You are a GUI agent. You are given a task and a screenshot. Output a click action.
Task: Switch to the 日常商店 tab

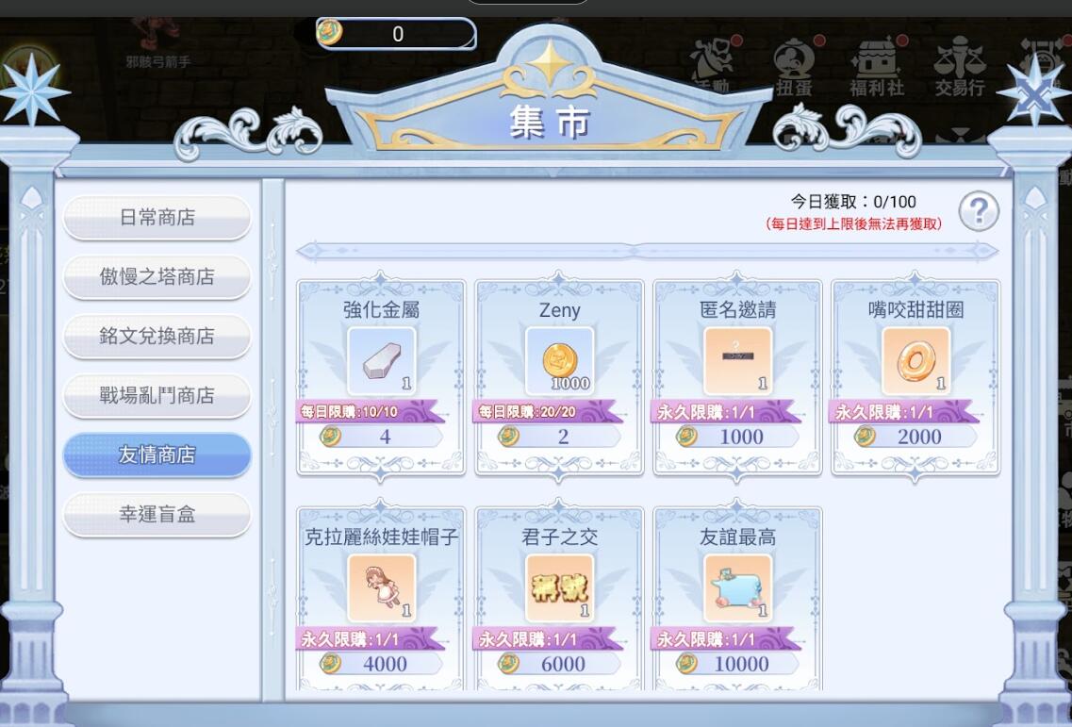pyautogui.click(x=157, y=218)
